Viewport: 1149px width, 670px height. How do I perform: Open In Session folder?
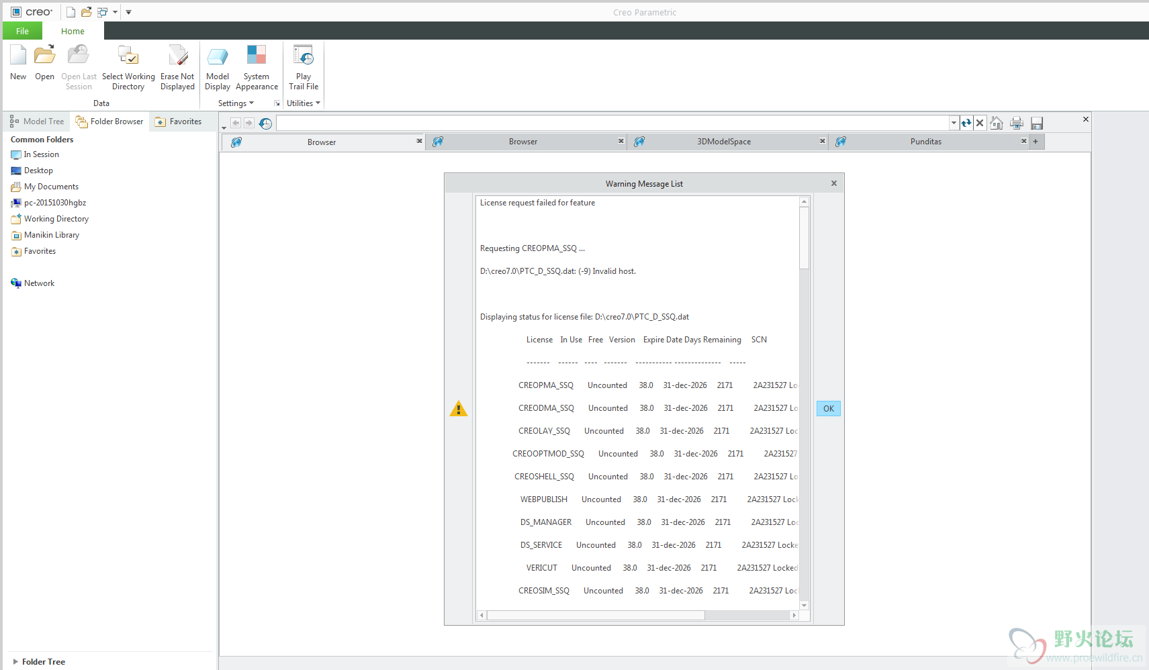(35, 154)
